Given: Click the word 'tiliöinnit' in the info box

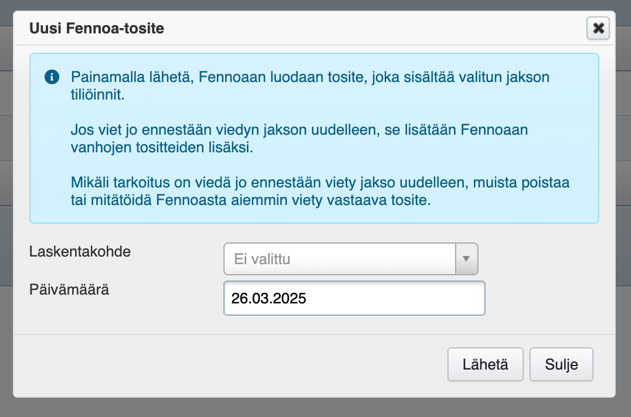Looking at the screenshot, I should point(98,94).
